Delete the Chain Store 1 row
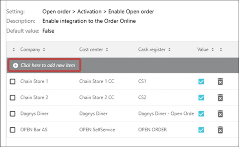The width and height of the screenshot is (239, 147). click(x=220, y=81)
